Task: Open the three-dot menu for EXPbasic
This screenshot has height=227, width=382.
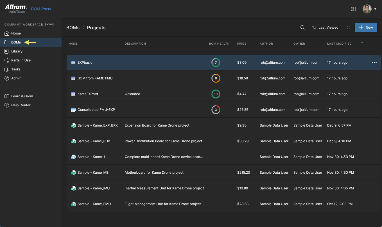Action: (x=374, y=63)
